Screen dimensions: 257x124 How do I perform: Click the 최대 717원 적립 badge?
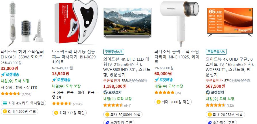[69, 113]
